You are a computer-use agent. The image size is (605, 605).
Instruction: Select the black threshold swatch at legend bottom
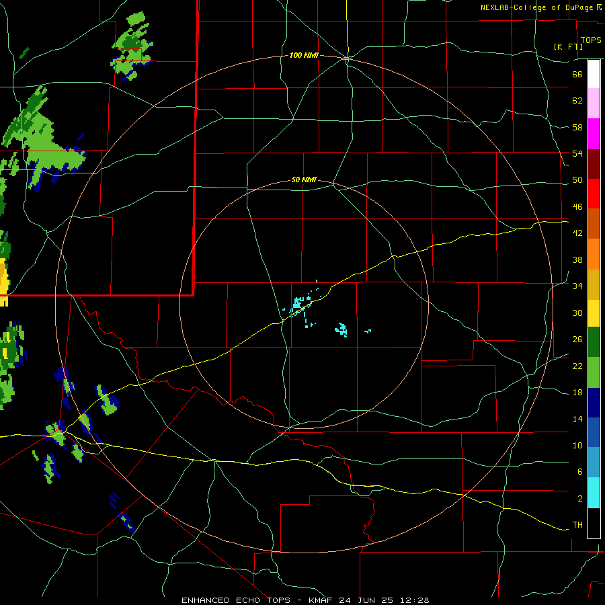[x=594, y=523]
